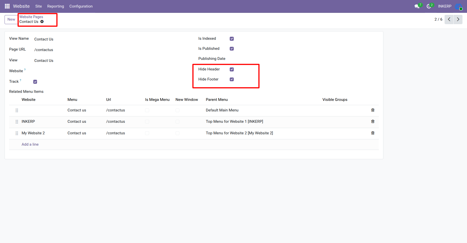Open the conversations chat icon
This screenshot has height=243, width=467.
417,6
